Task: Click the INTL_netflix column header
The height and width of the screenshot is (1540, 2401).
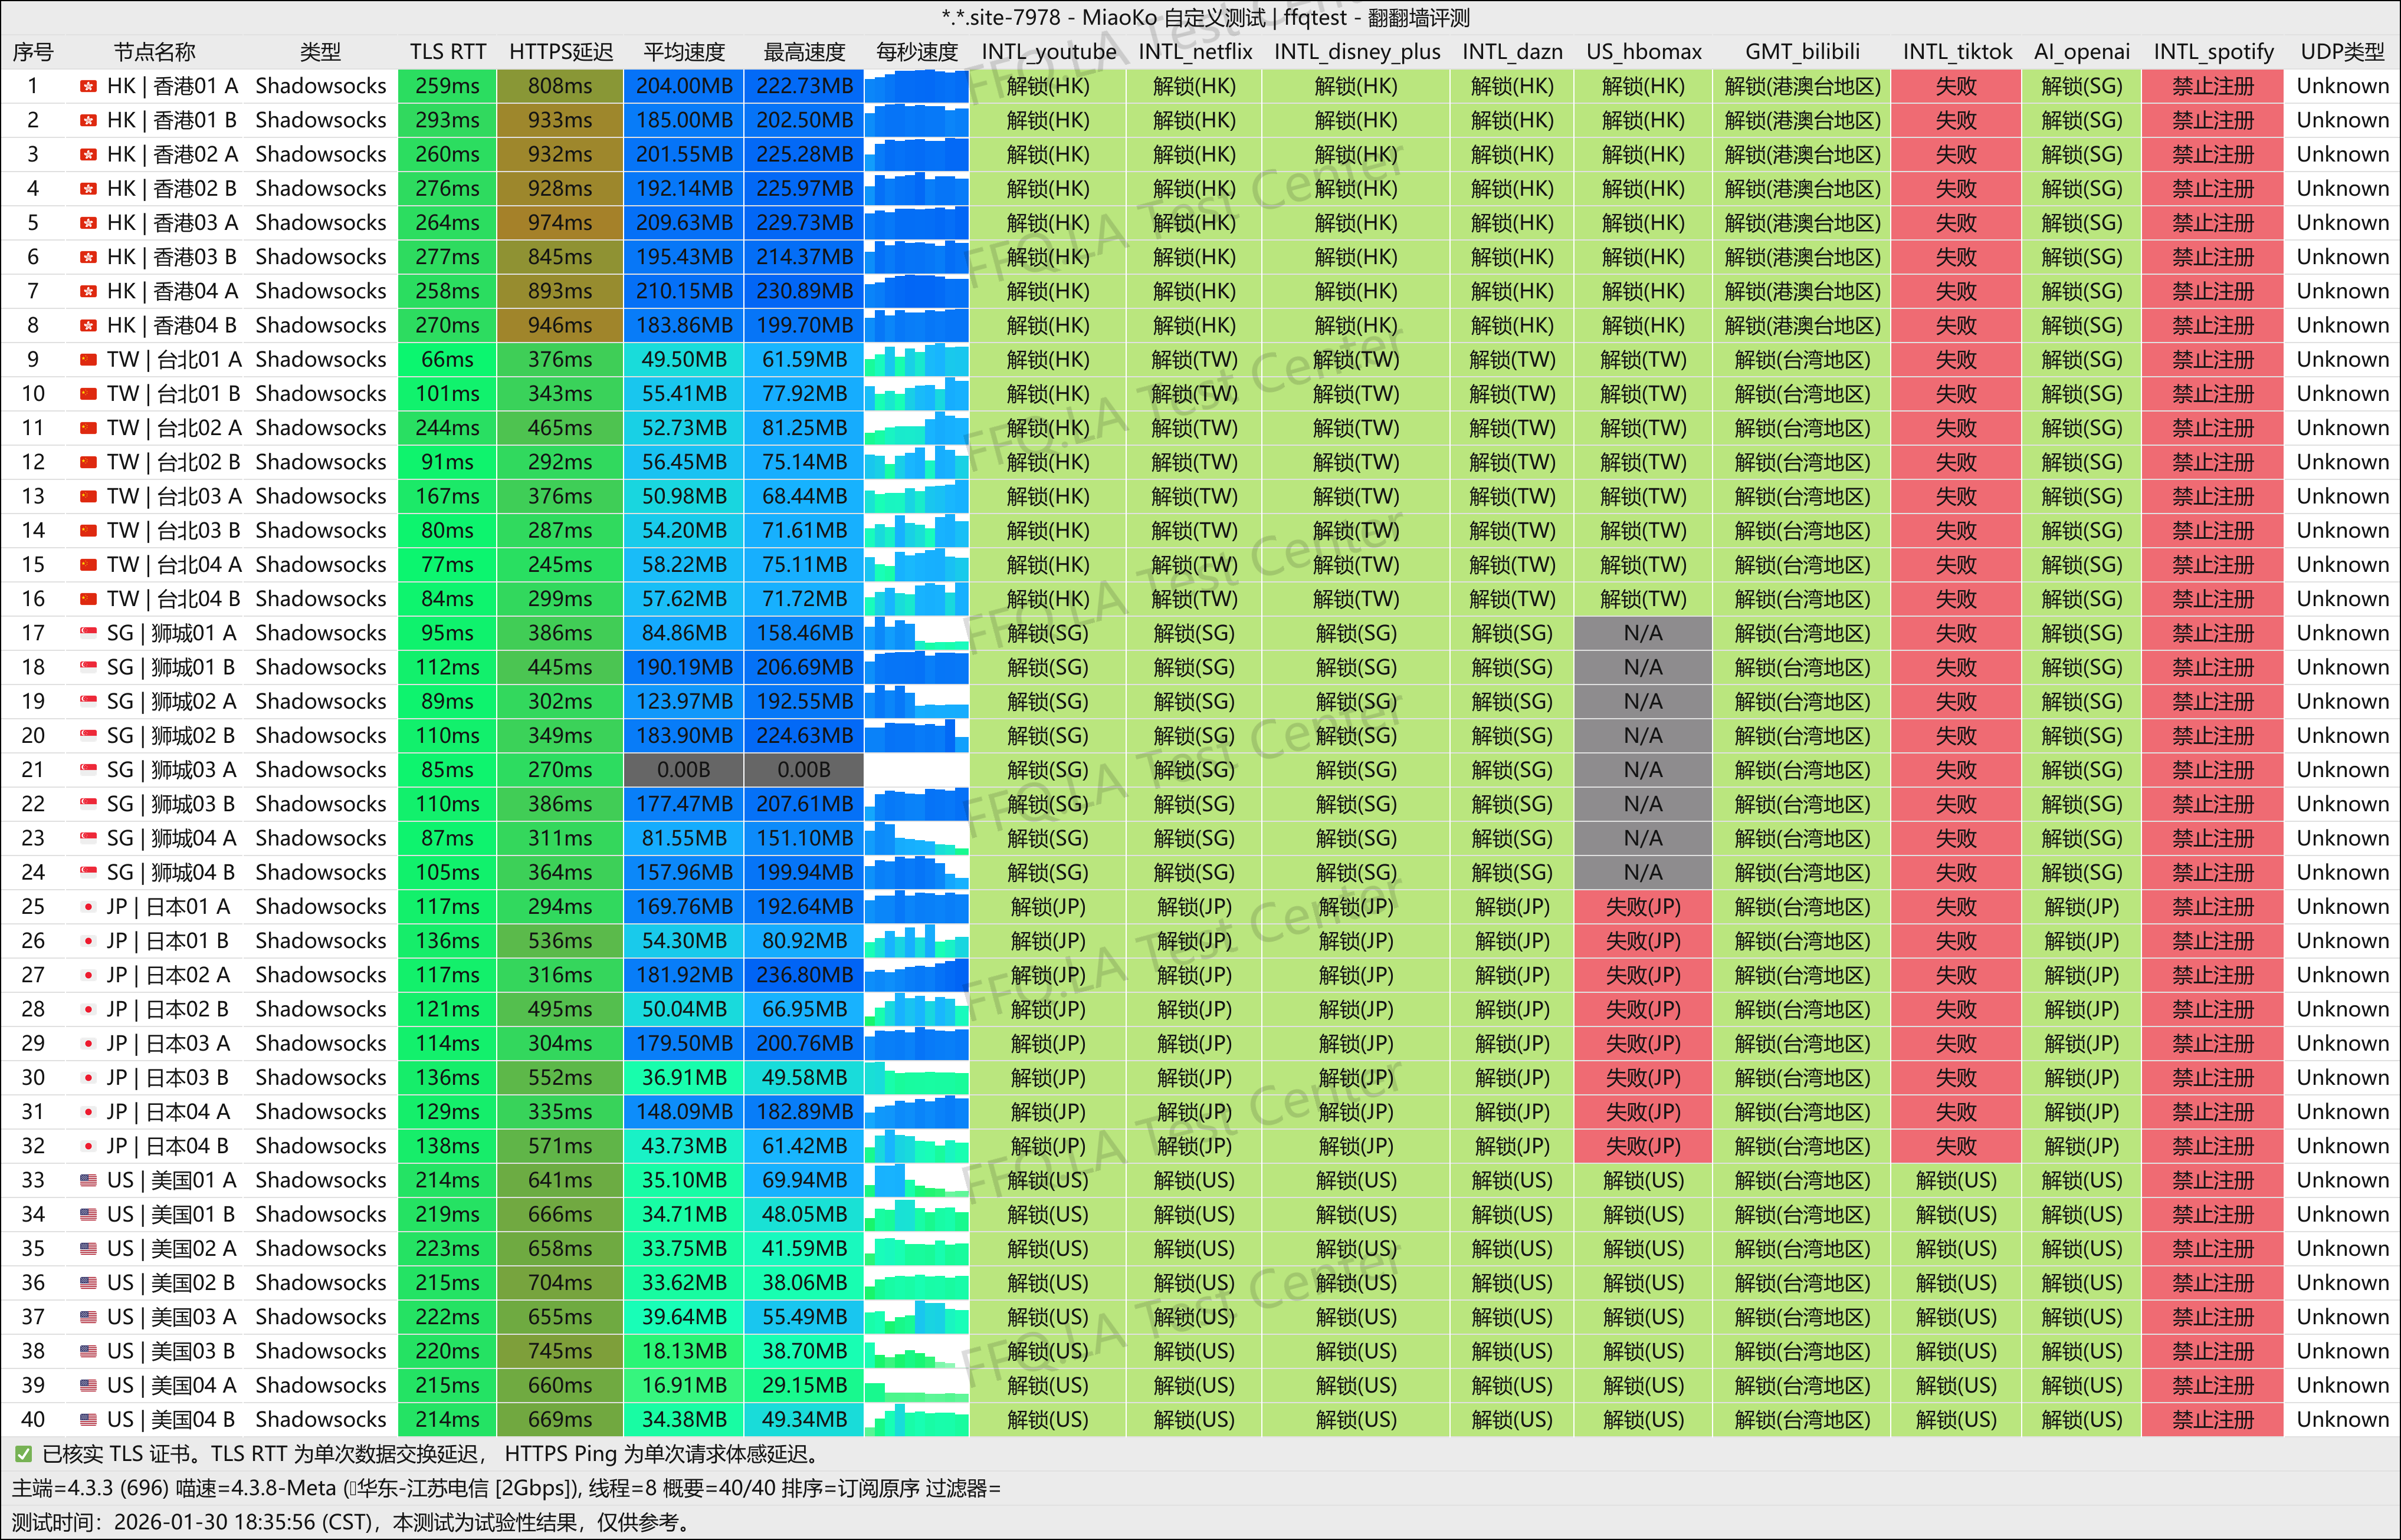Action: 1195,52
